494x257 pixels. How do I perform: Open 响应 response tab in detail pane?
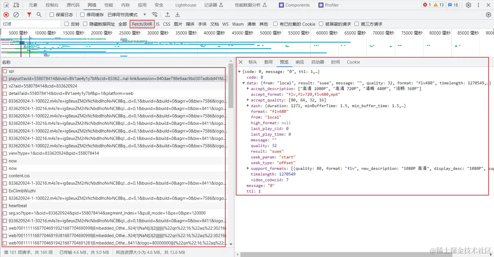300,62
